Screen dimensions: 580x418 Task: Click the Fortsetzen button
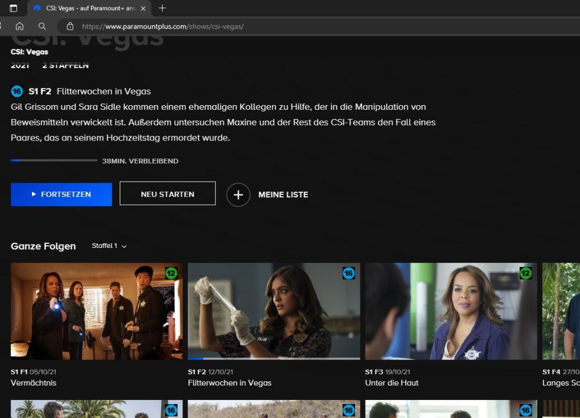click(x=62, y=194)
